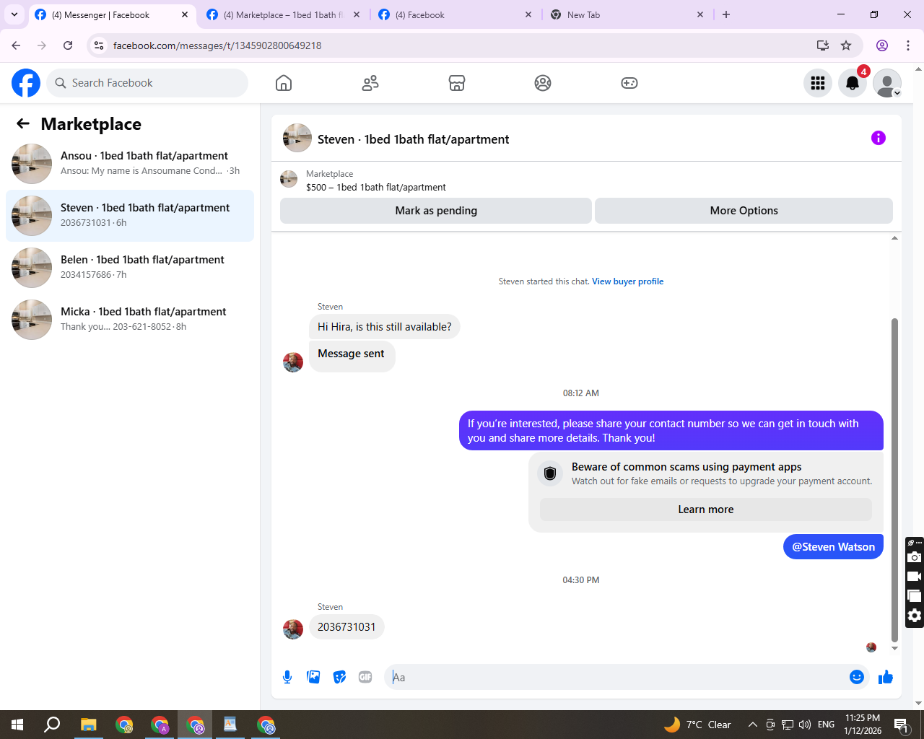Open Ansou conversation in list
924x739 pixels.
point(130,164)
